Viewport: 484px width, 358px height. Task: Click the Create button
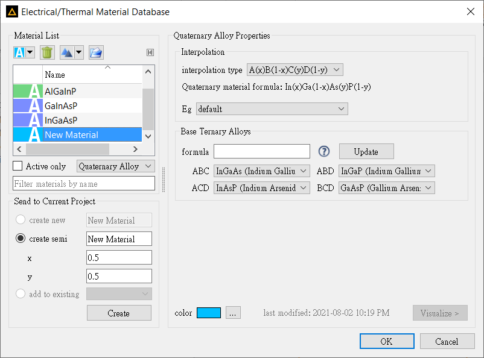119,313
